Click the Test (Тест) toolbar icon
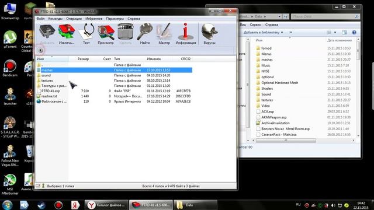 [x=86, y=34]
